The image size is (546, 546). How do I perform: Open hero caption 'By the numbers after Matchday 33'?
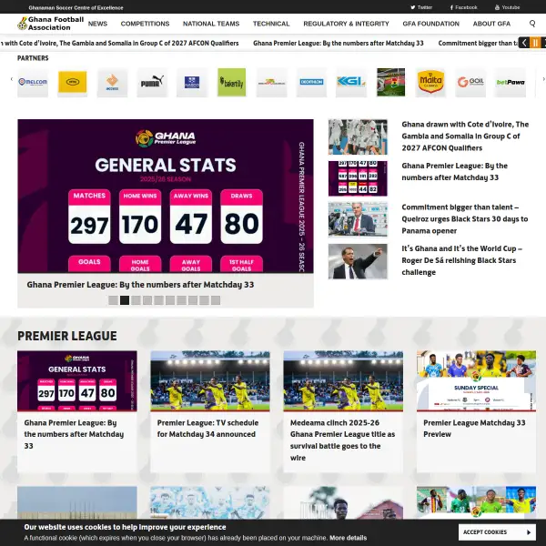[x=140, y=285]
